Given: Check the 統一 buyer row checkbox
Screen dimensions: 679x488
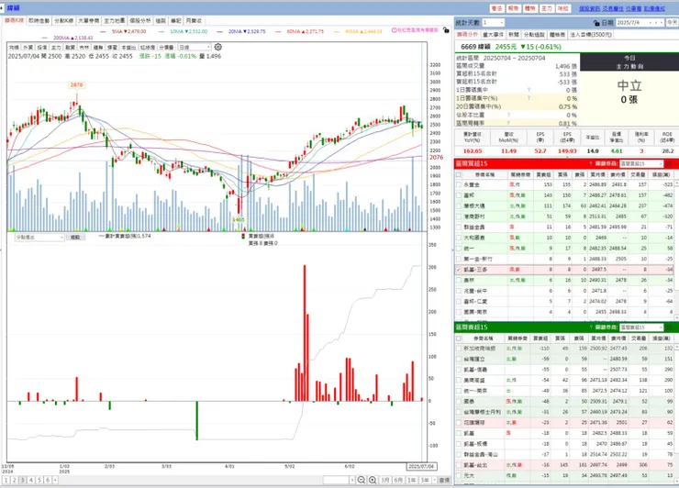Looking at the screenshot, I should pos(459,248).
